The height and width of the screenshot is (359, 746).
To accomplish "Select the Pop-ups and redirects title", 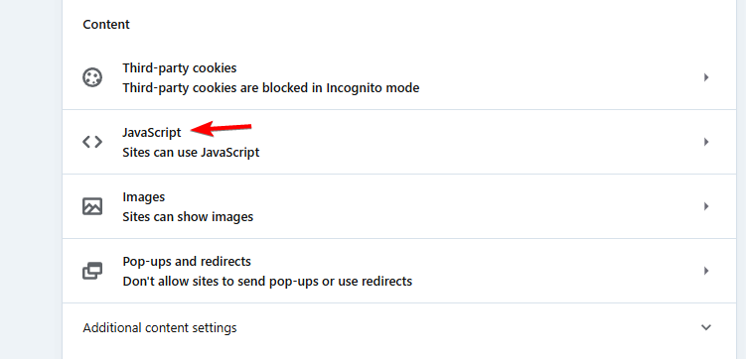I will 187,262.
